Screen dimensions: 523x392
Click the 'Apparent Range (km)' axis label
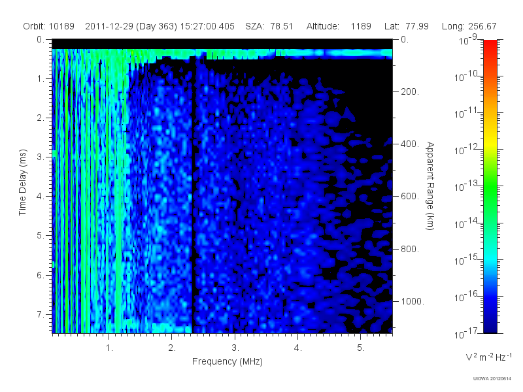430,186
